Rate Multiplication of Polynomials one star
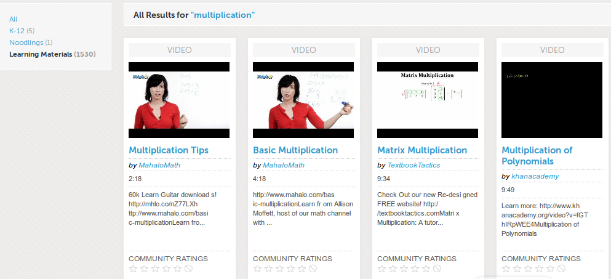 pyautogui.click(x=506, y=269)
